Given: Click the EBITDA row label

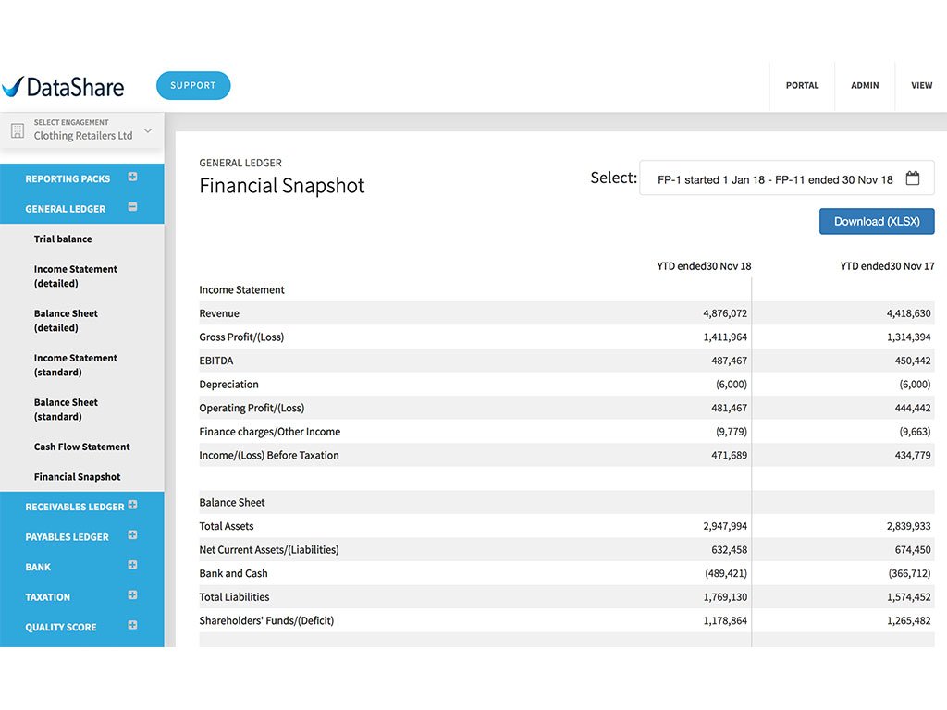Looking at the screenshot, I should (216, 361).
